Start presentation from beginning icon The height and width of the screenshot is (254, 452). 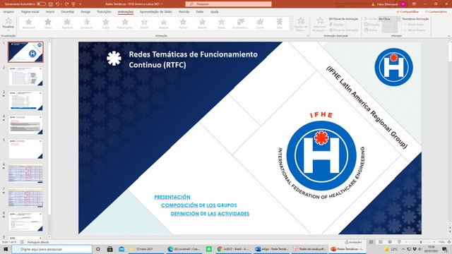coord(73,4)
